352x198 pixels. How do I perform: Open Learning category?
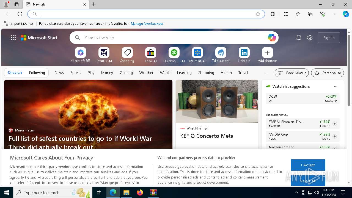pos(184,73)
